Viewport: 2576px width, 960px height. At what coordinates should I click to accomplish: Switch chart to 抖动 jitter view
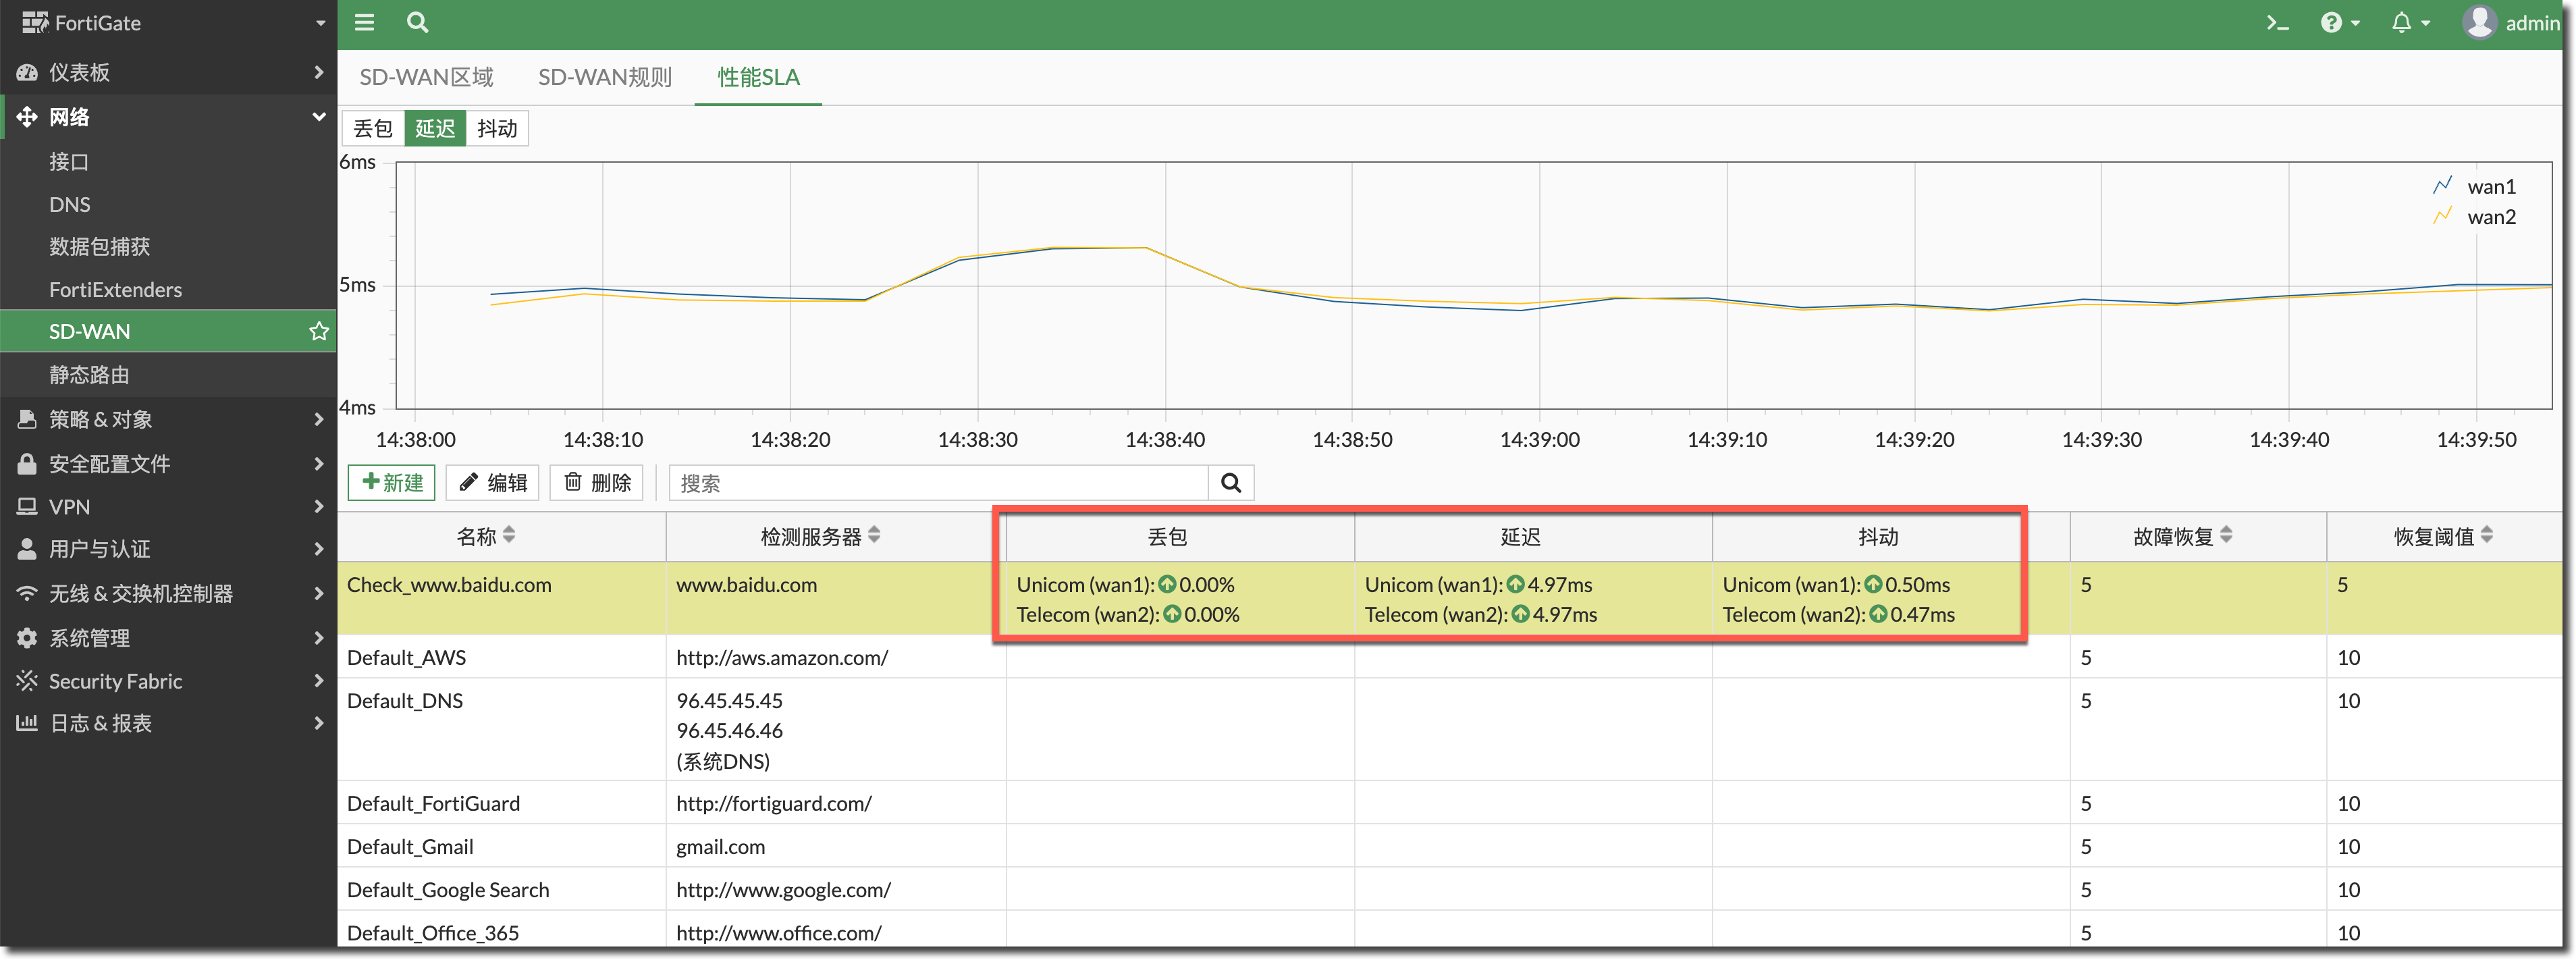click(496, 128)
